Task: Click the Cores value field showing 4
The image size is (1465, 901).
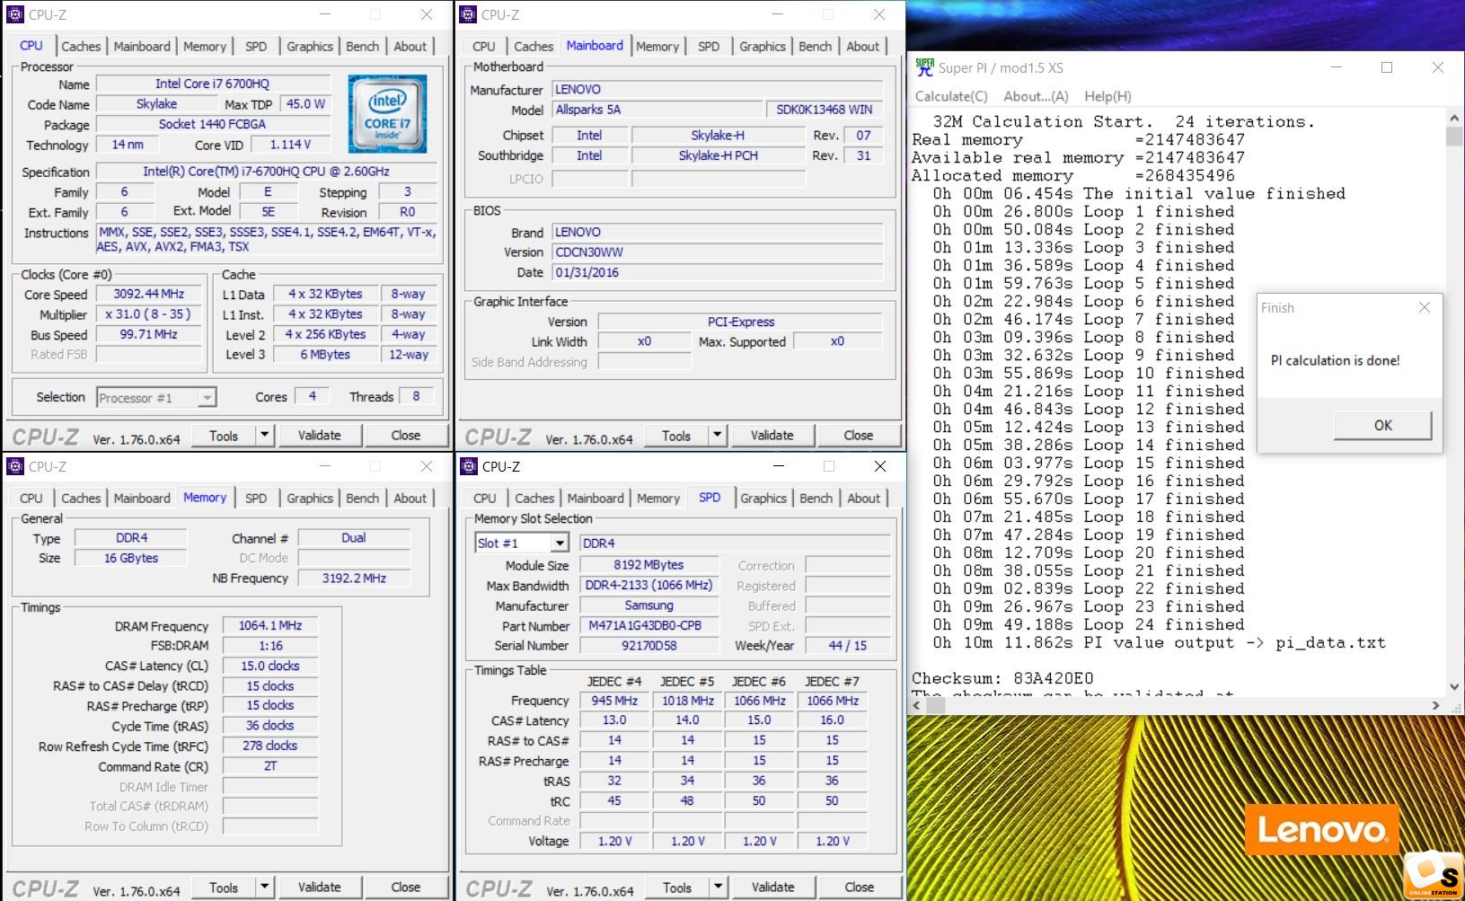Action: 313,396
